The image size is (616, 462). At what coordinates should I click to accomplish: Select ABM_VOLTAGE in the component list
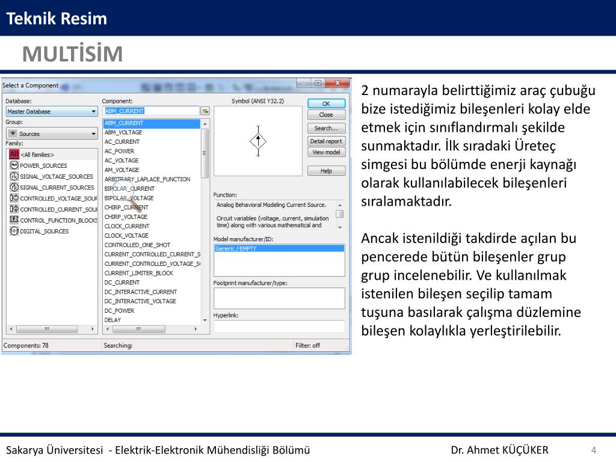coord(152,132)
